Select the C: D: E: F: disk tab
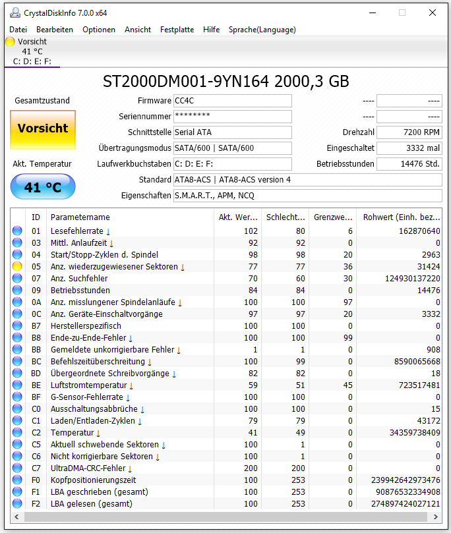Screen dimensions: 451x533 click(32, 51)
